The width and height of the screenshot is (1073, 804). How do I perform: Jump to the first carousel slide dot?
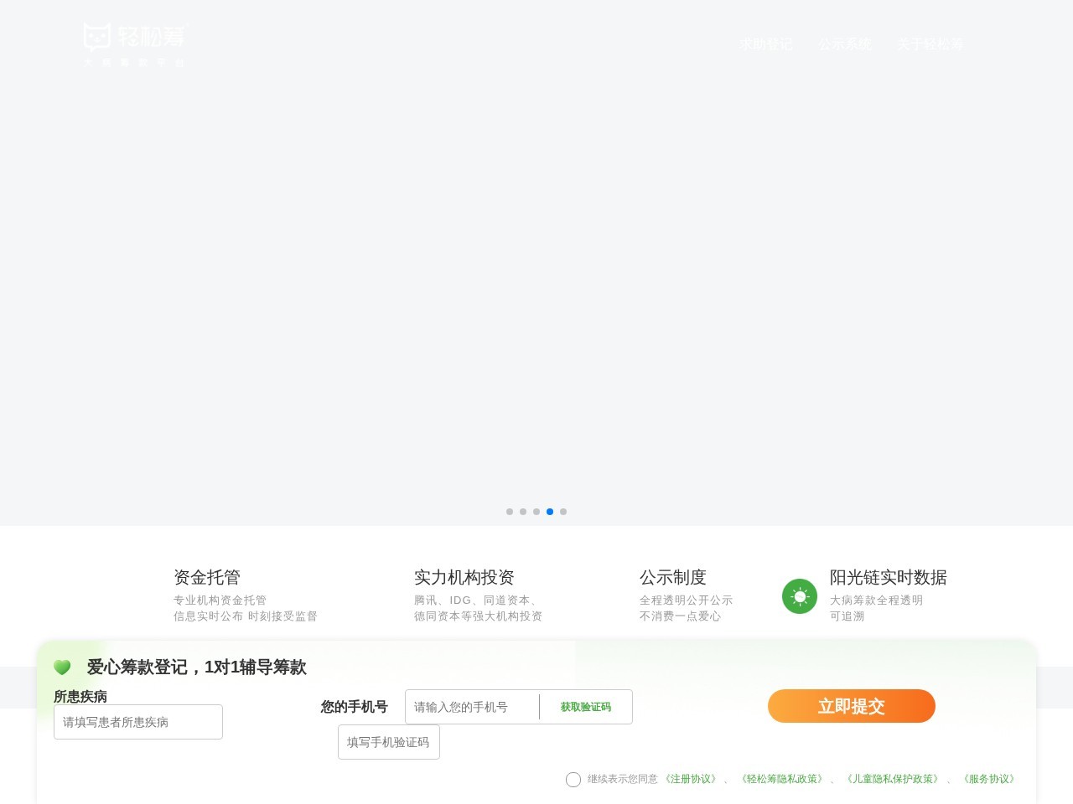[x=510, y=512]
